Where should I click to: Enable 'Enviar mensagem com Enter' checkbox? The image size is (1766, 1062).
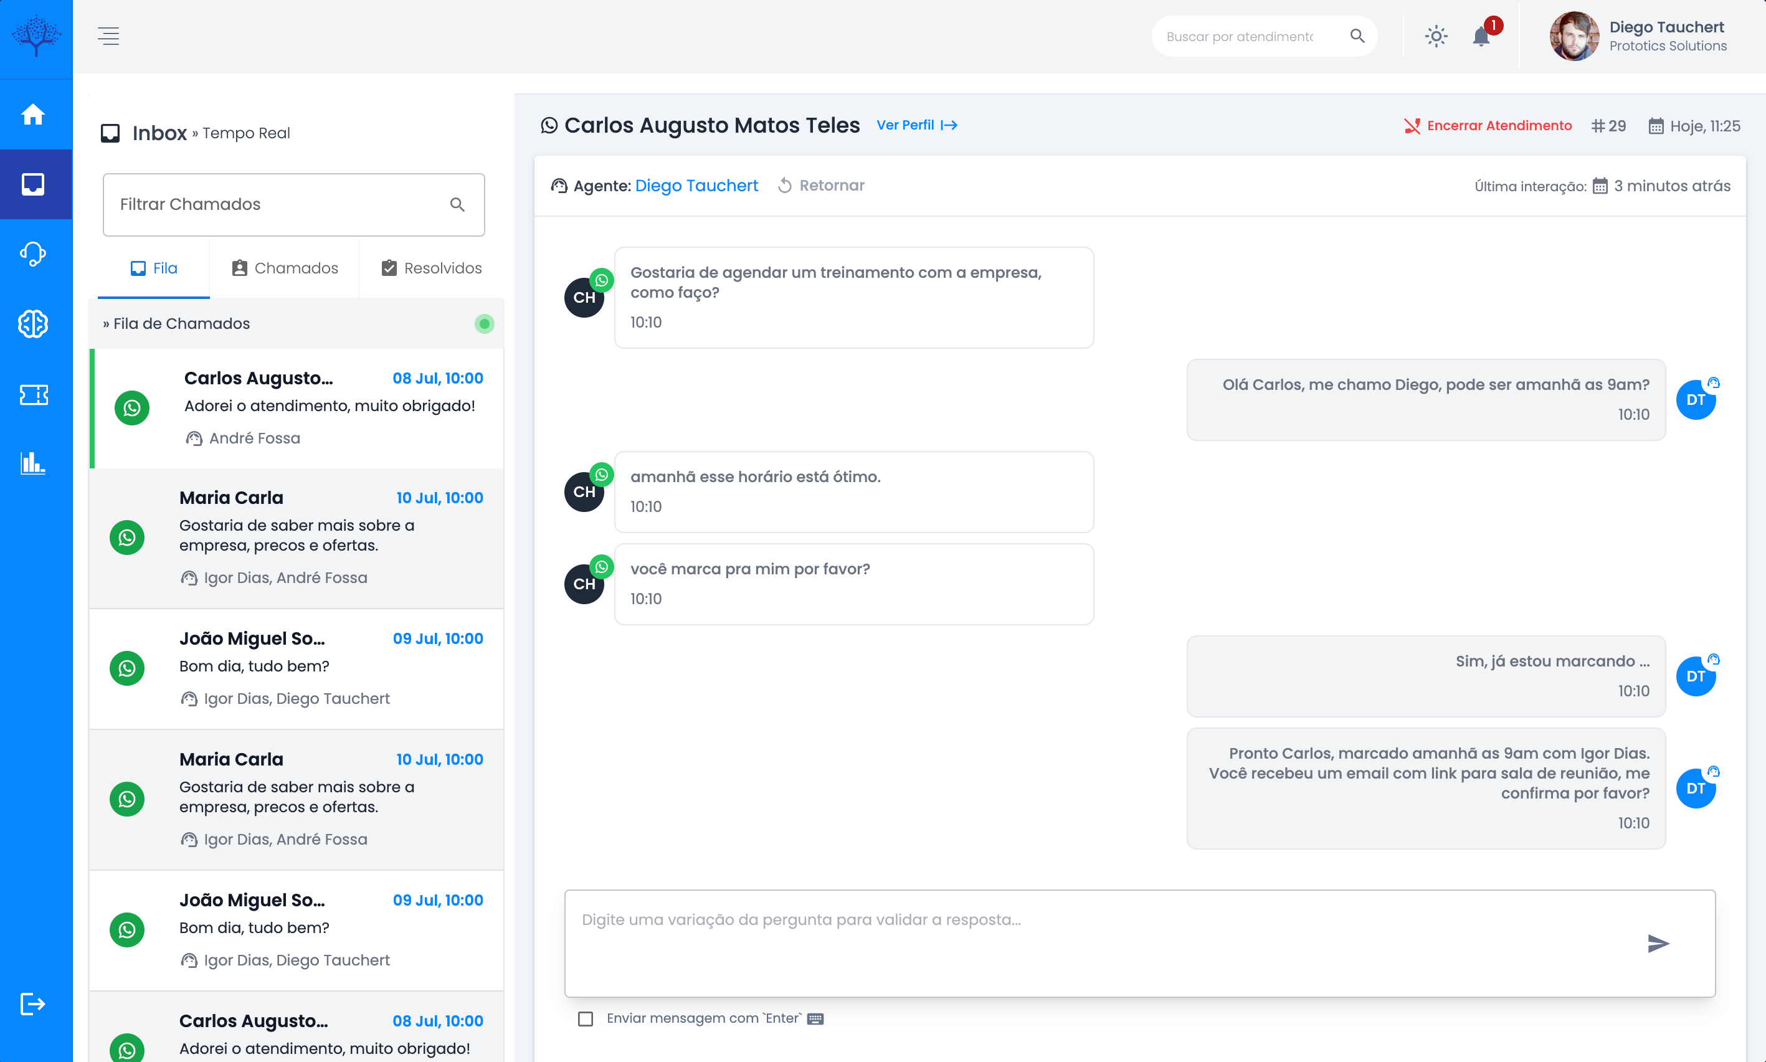(x=586, y=1018)
